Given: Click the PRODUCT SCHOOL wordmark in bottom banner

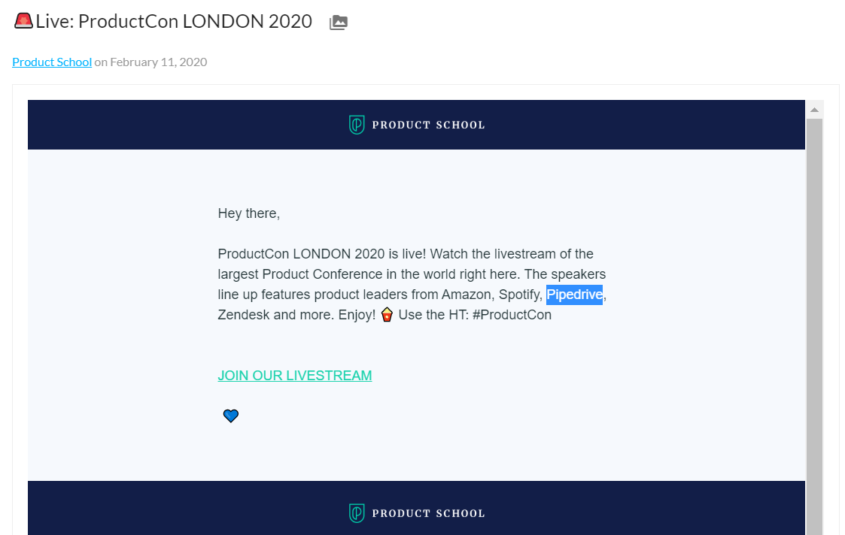Looking at the screenshot, I should [428, 513].
